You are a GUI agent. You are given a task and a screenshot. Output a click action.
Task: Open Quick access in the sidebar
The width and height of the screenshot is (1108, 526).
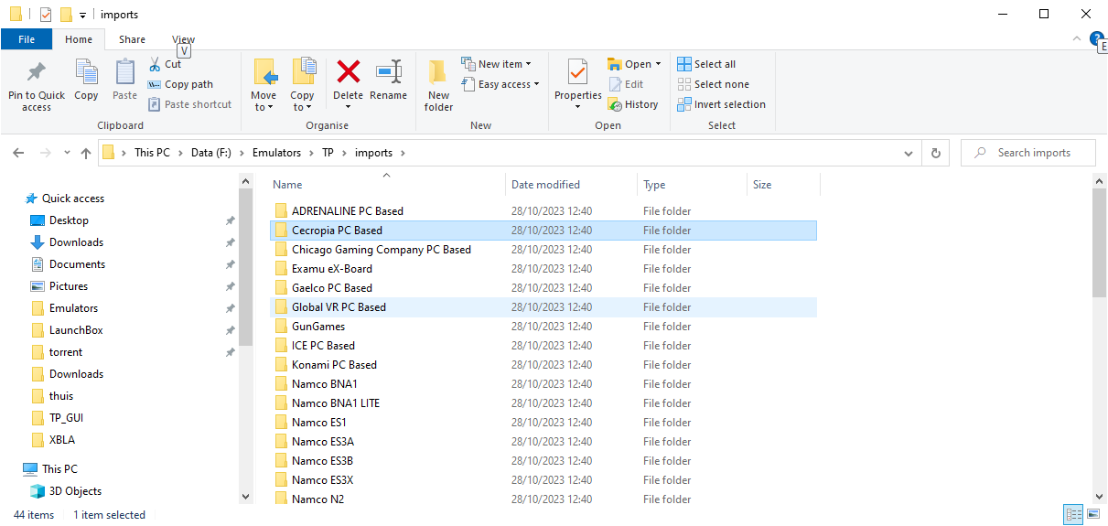click(x=73, y=199)
